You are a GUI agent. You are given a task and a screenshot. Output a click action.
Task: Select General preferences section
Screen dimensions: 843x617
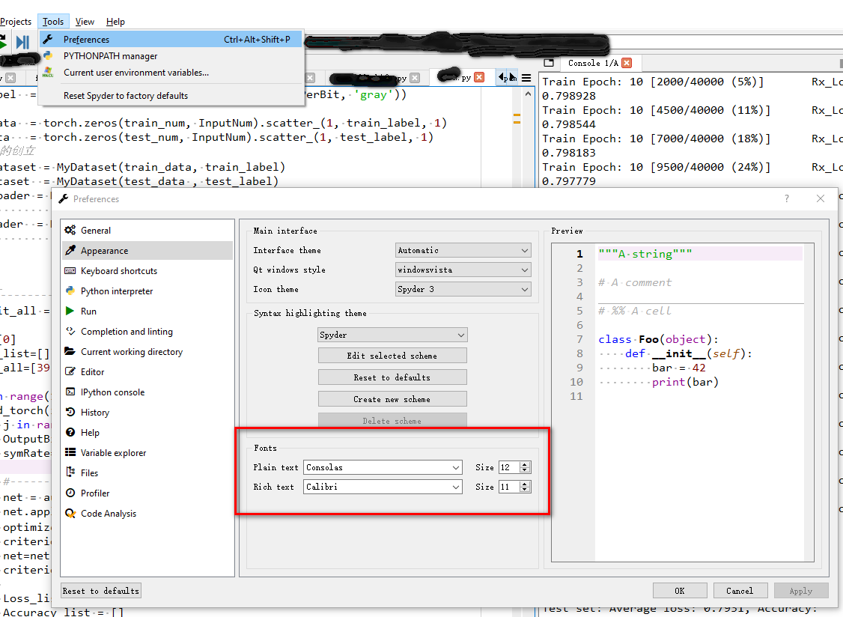(147, 230)
